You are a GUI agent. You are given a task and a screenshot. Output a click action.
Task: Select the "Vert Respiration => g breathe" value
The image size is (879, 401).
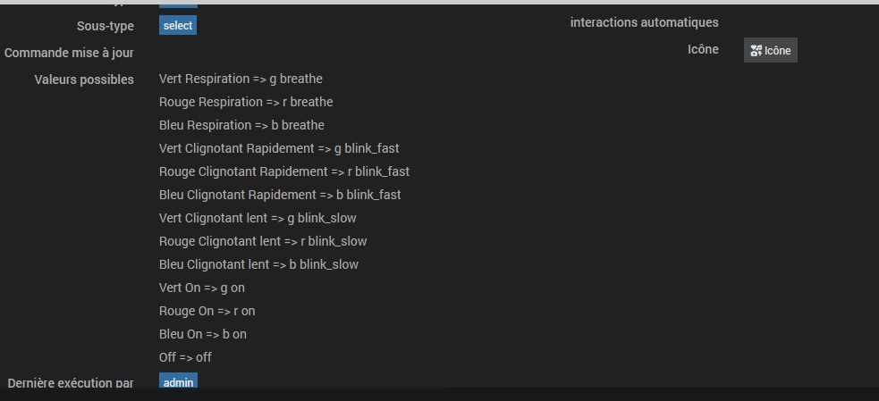click(241, 79)
